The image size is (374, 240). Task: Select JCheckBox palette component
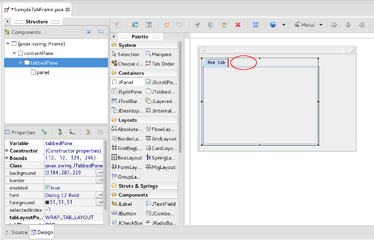point(127,223)
